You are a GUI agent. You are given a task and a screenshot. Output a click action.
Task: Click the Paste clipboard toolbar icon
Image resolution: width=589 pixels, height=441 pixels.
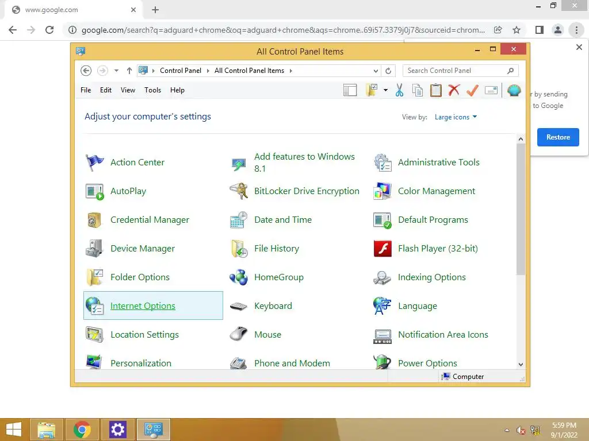(436, 90)
